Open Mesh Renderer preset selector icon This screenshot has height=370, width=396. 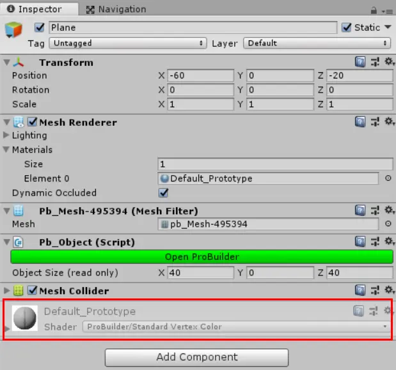(x=375, y=122)
